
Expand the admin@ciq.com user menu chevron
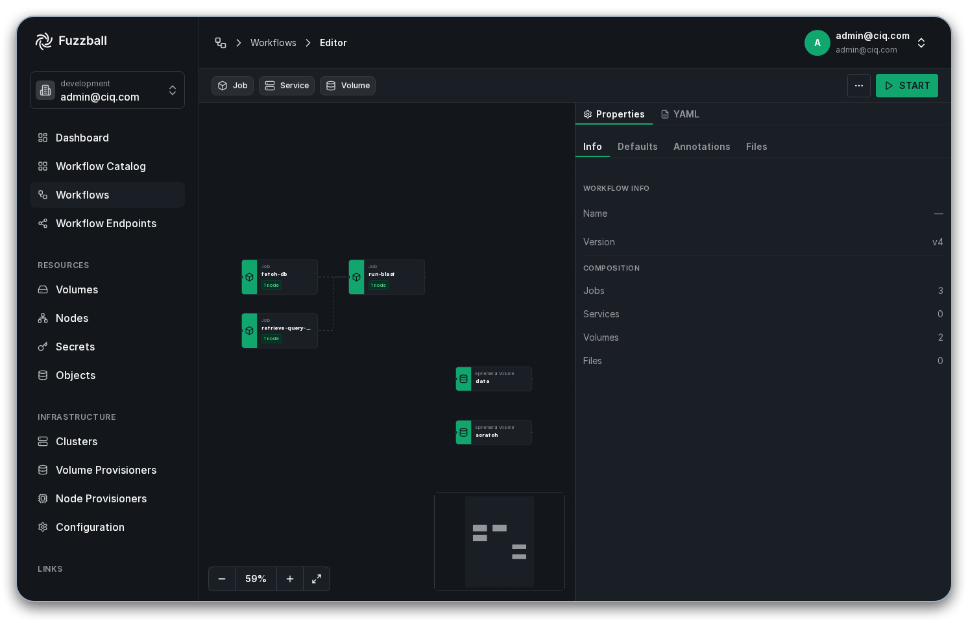[921, 43]
